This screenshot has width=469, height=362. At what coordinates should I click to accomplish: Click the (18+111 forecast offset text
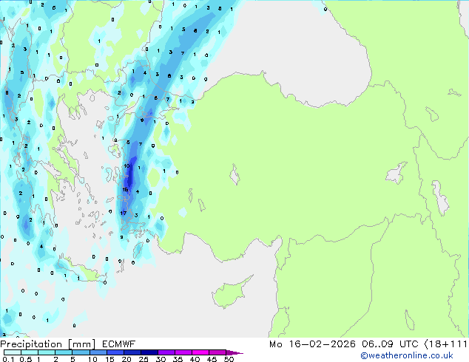[446, 344]
